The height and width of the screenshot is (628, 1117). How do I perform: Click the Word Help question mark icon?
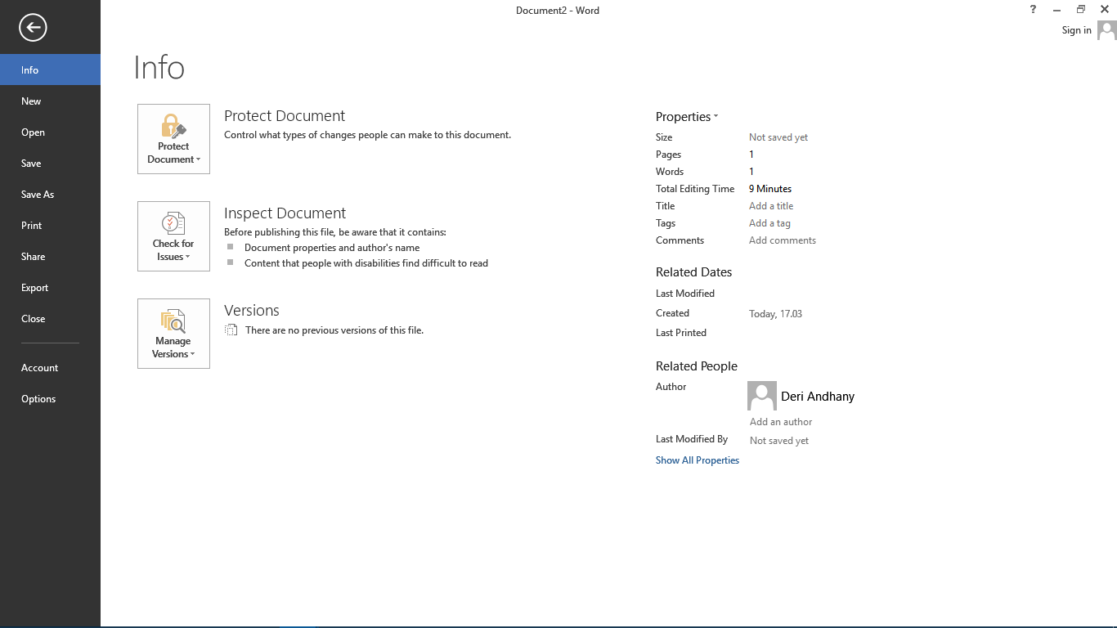click(1033, 10)
